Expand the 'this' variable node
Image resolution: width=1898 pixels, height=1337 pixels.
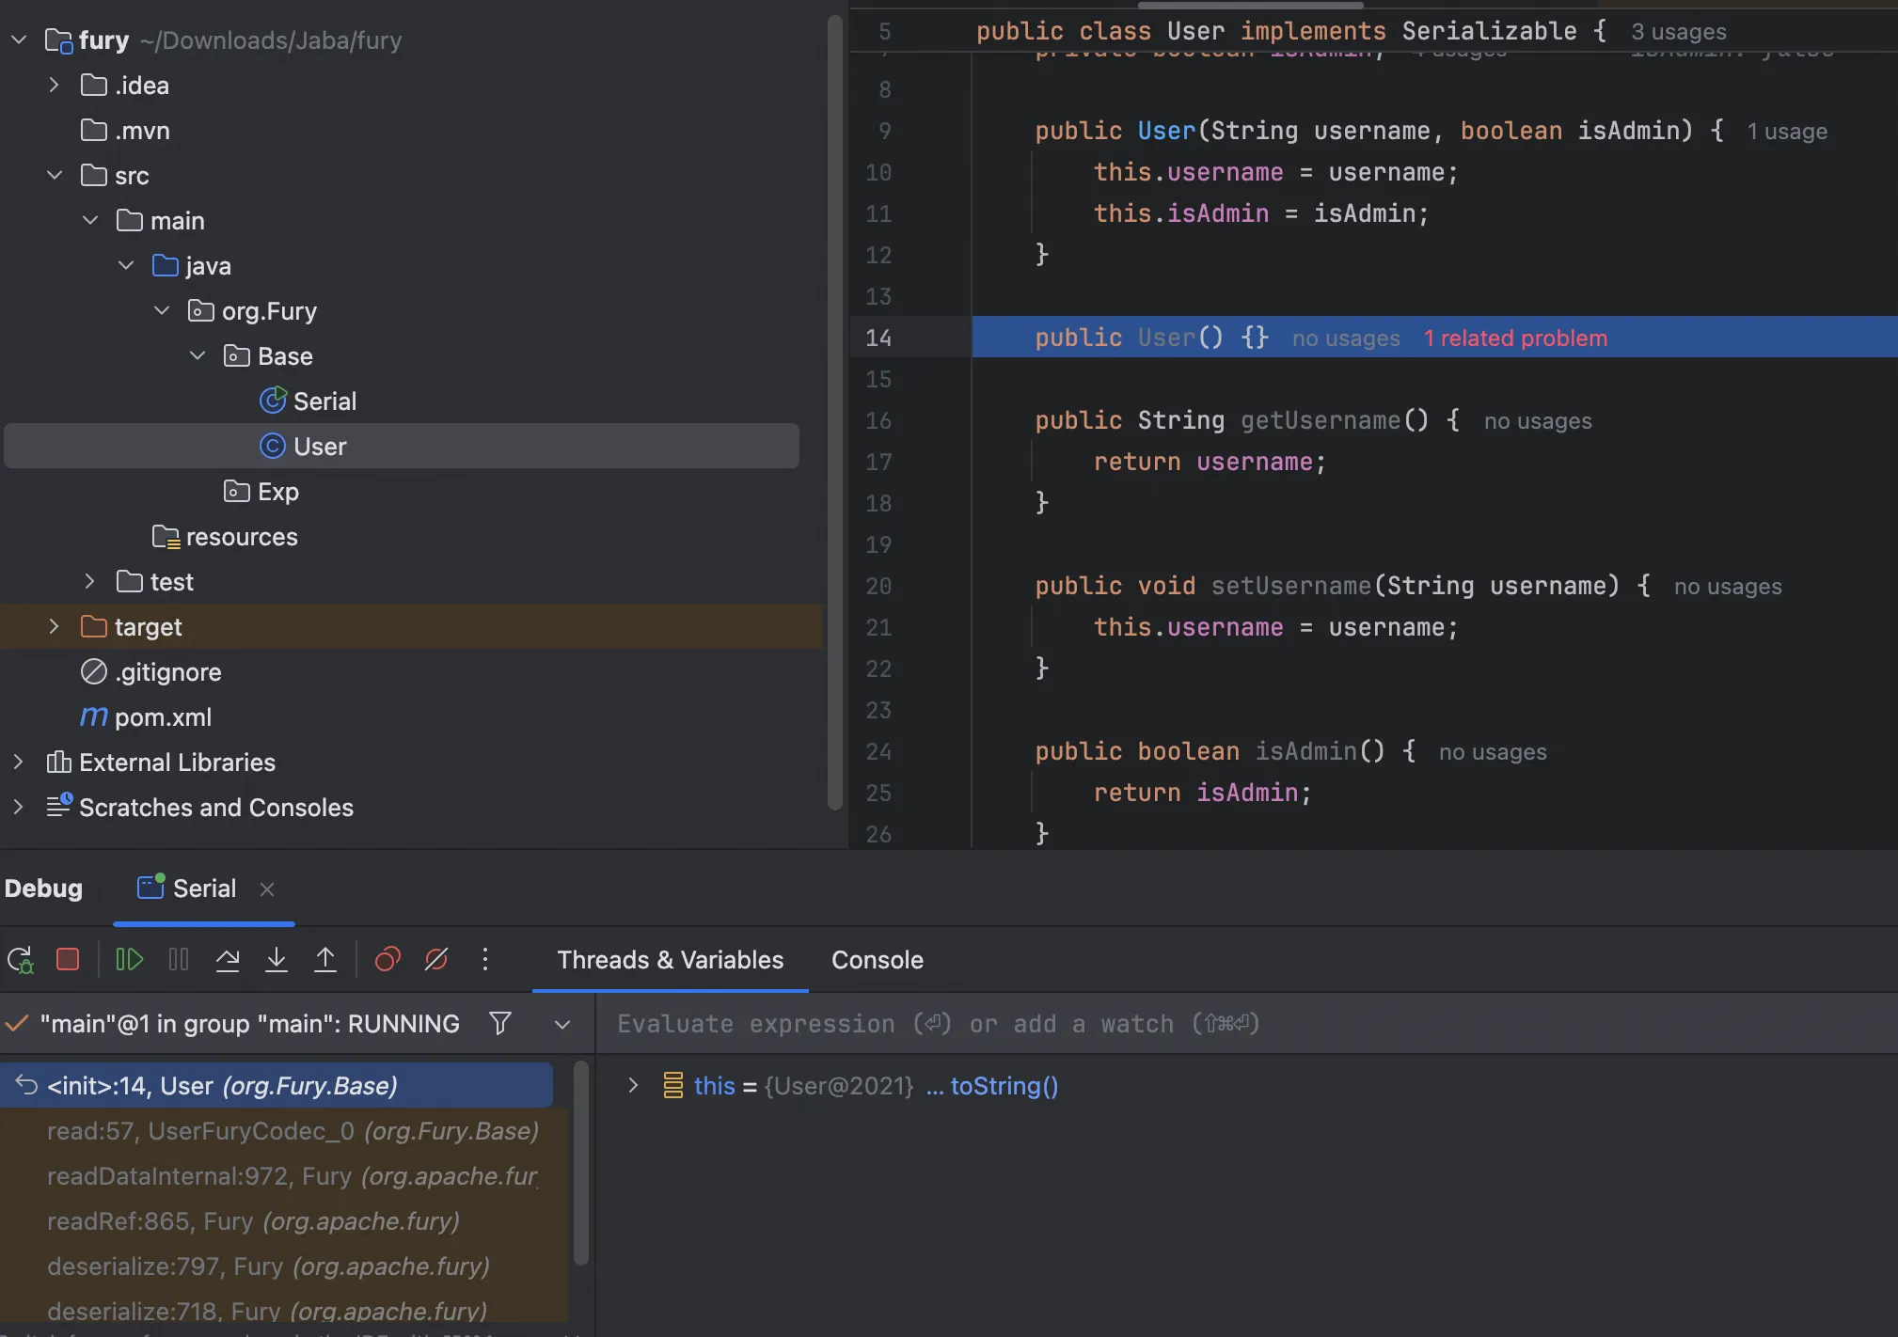(633, 1086)
